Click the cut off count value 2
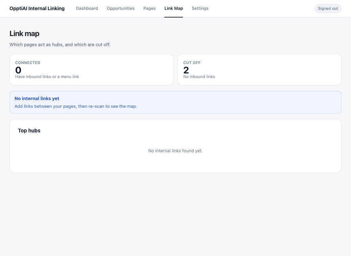 186,70
